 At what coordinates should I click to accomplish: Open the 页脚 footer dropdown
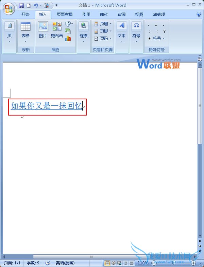pyautogui.click(x=103, y=31)
